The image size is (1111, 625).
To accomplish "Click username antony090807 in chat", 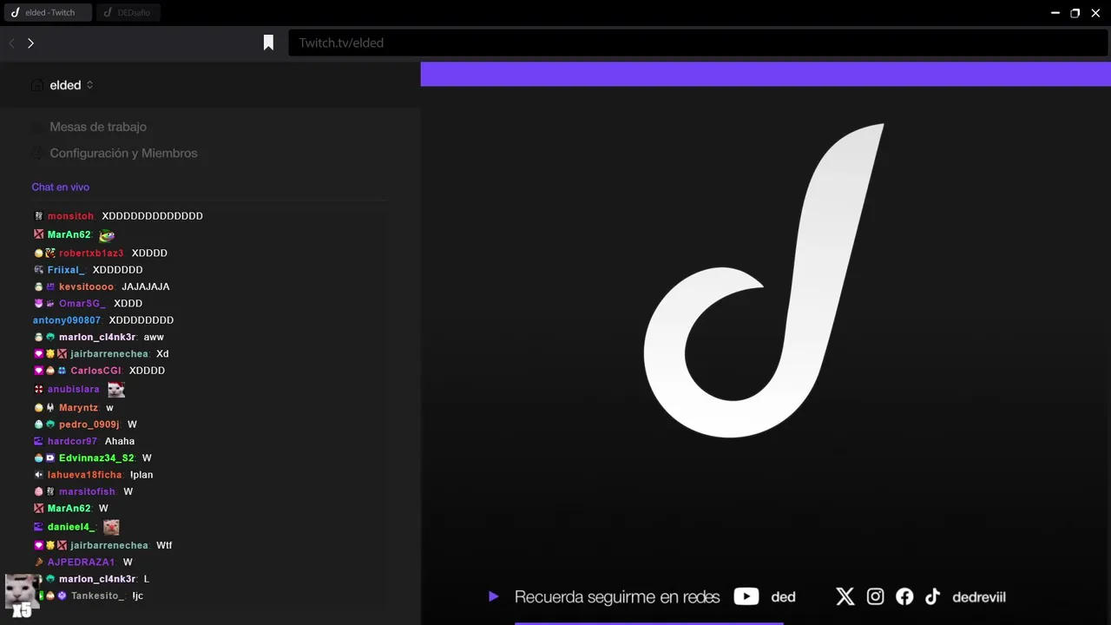I will click(x=67, y=320).
